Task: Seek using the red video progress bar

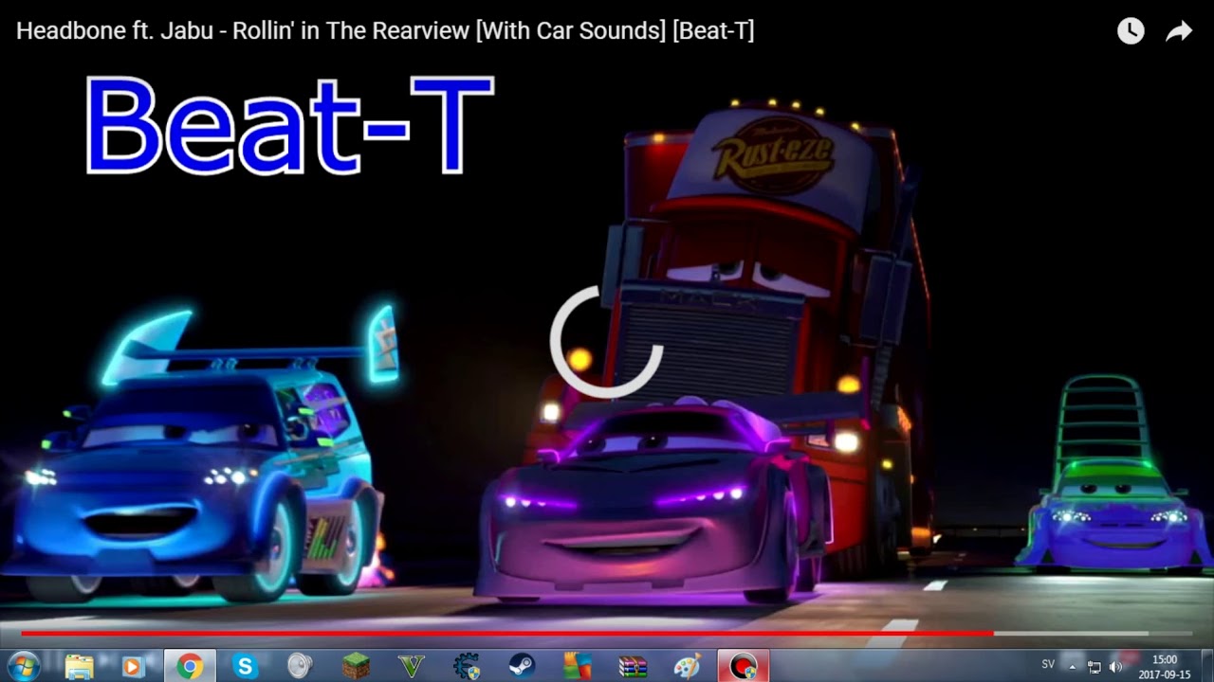Action: [607, 633]
